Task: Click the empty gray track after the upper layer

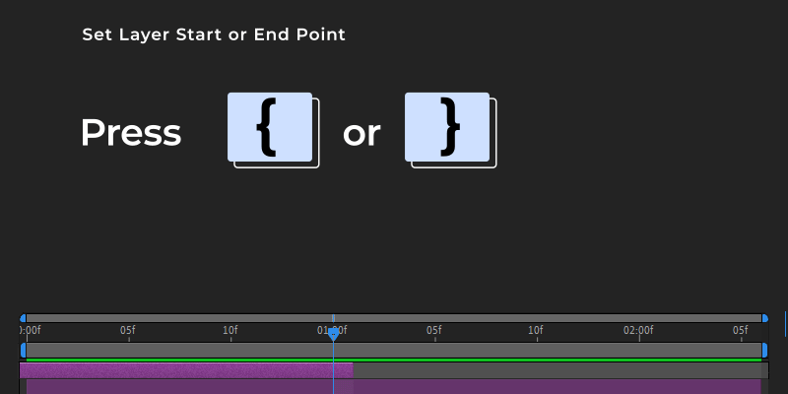Action: pos(560,370)
